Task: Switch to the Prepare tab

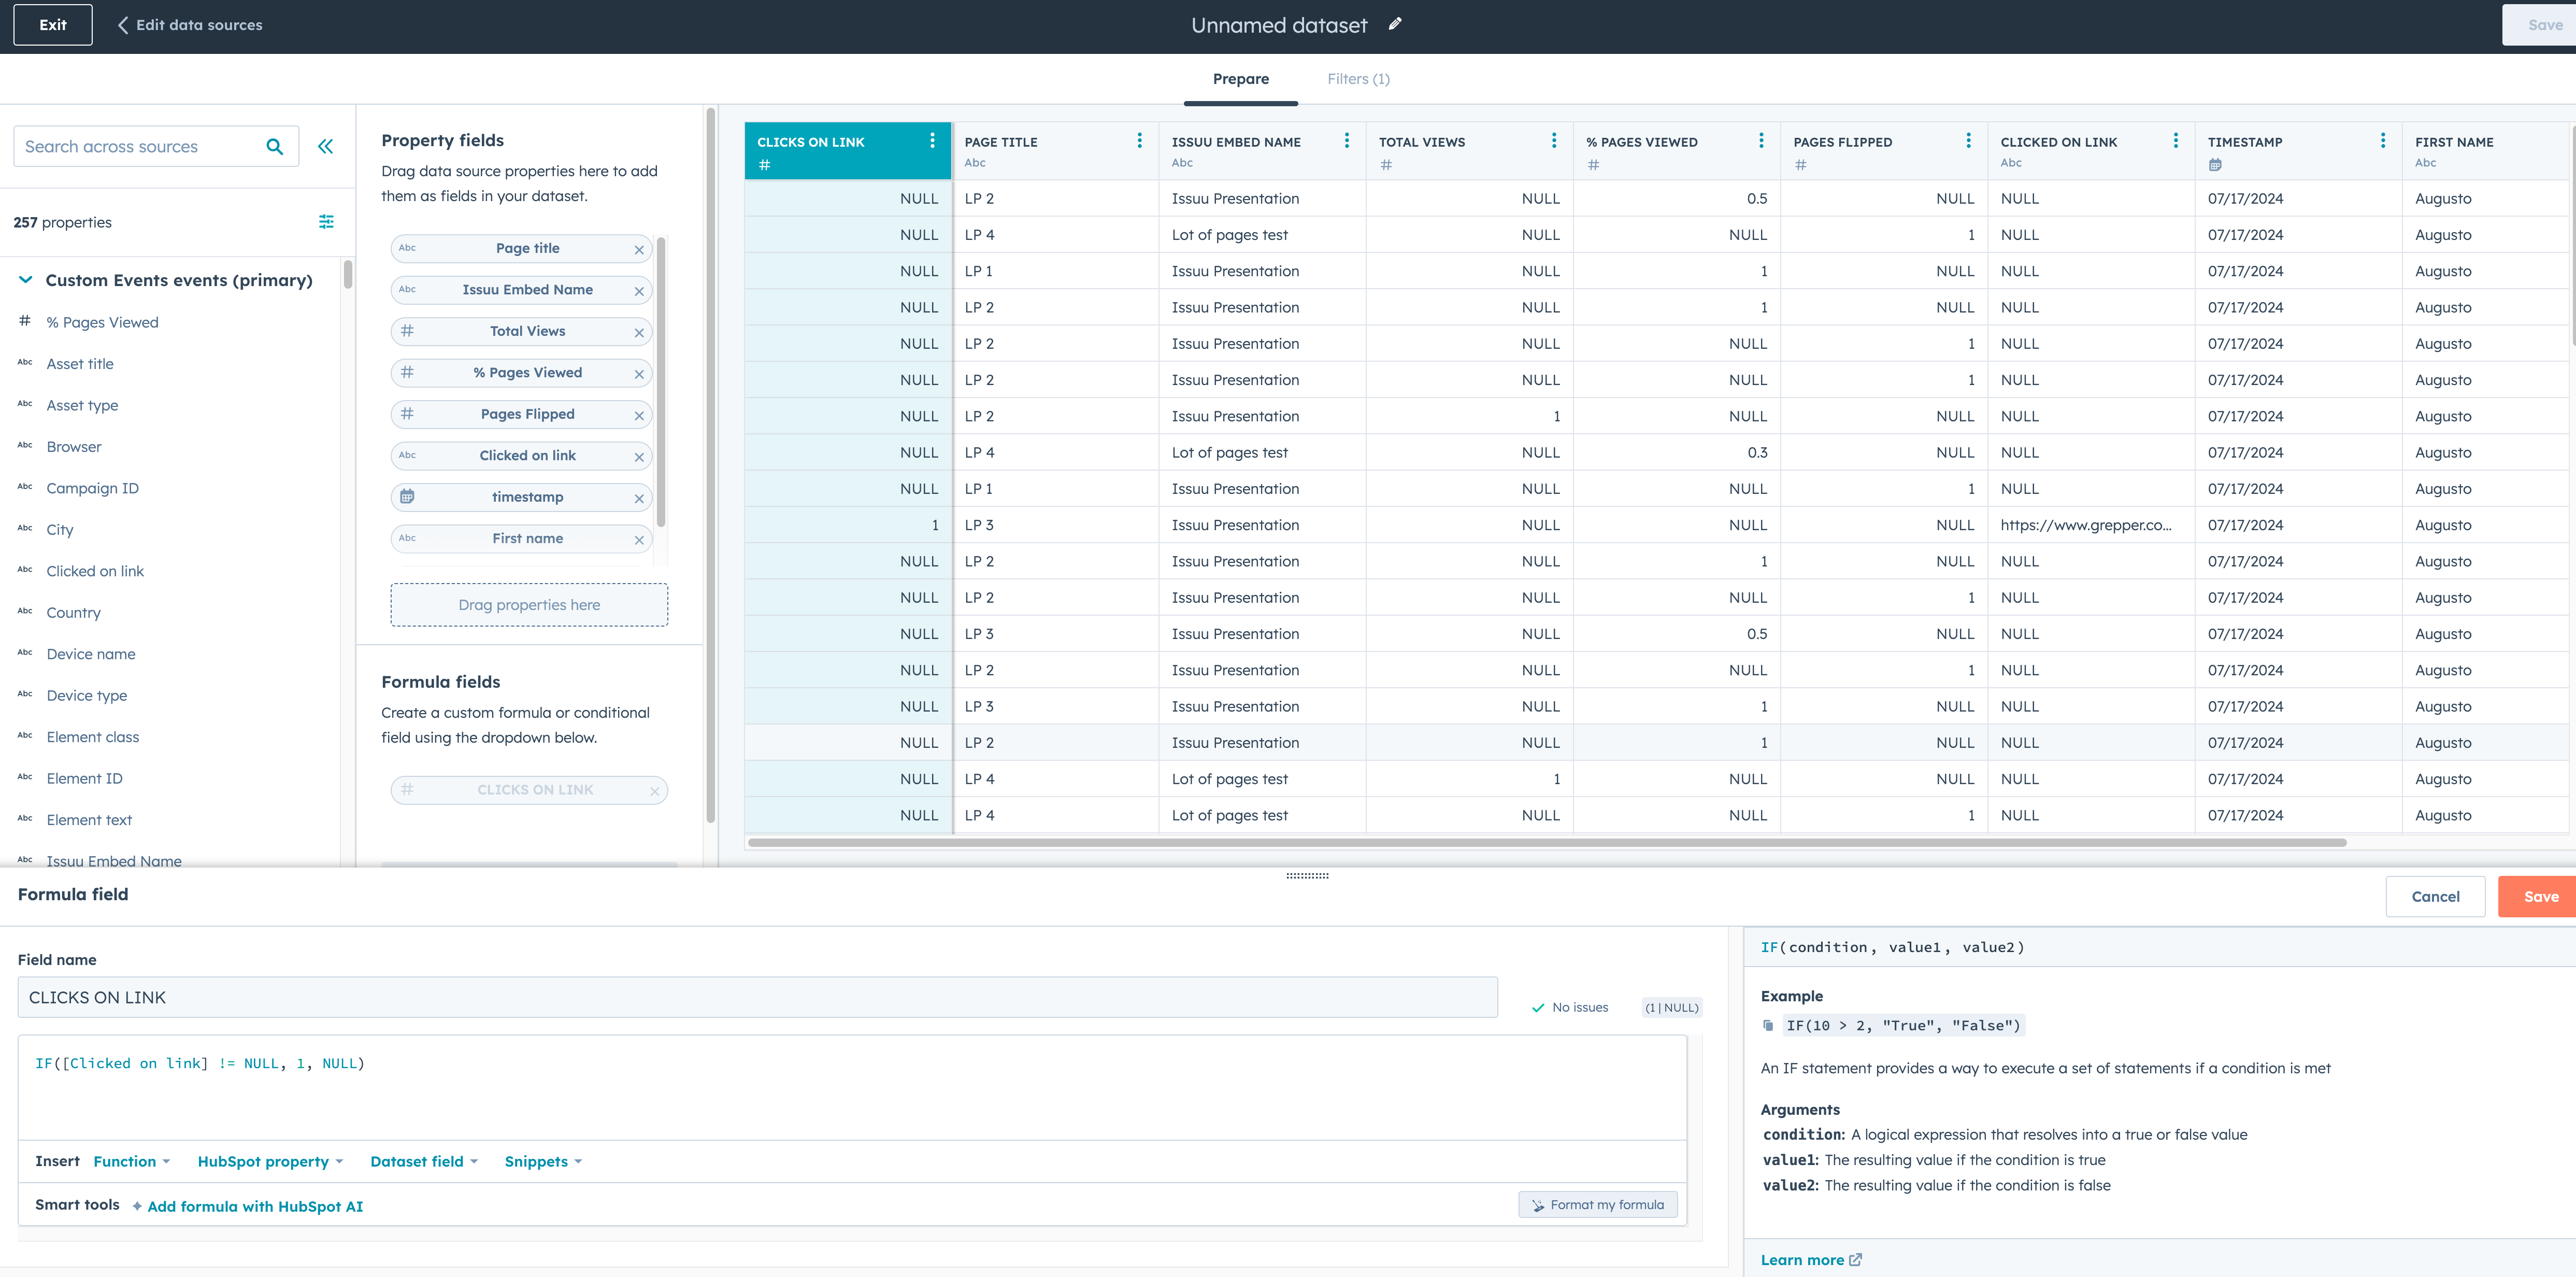Action: [x=1240, y=79]
